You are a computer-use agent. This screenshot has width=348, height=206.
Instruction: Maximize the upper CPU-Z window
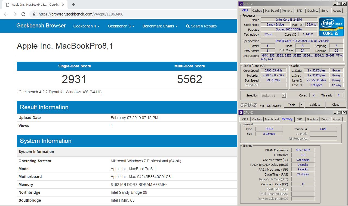pyautogui.click(x=340, y=4)
